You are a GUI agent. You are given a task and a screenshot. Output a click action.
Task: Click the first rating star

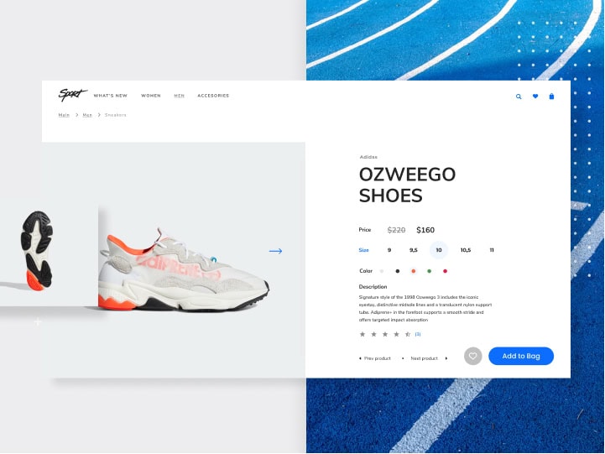362,334
